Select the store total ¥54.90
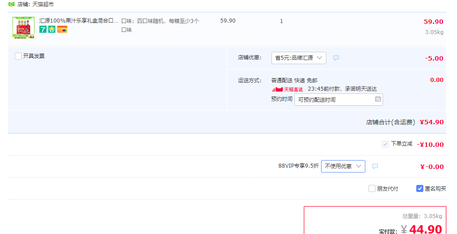Image resolution: width=457 pixels, height=234 pixels. [432, 122]
